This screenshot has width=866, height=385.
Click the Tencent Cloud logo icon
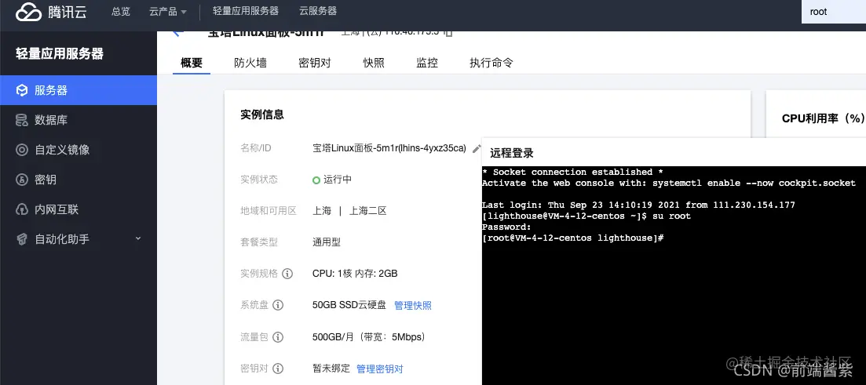(x=29, y=12)
